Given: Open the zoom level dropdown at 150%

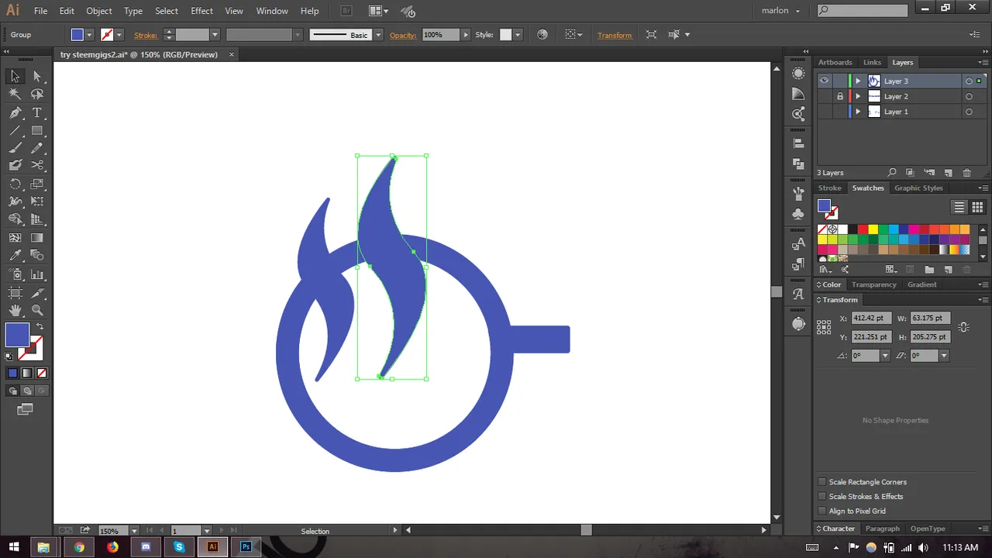Looking at the screenshot, I should click(x=134, y=531).
